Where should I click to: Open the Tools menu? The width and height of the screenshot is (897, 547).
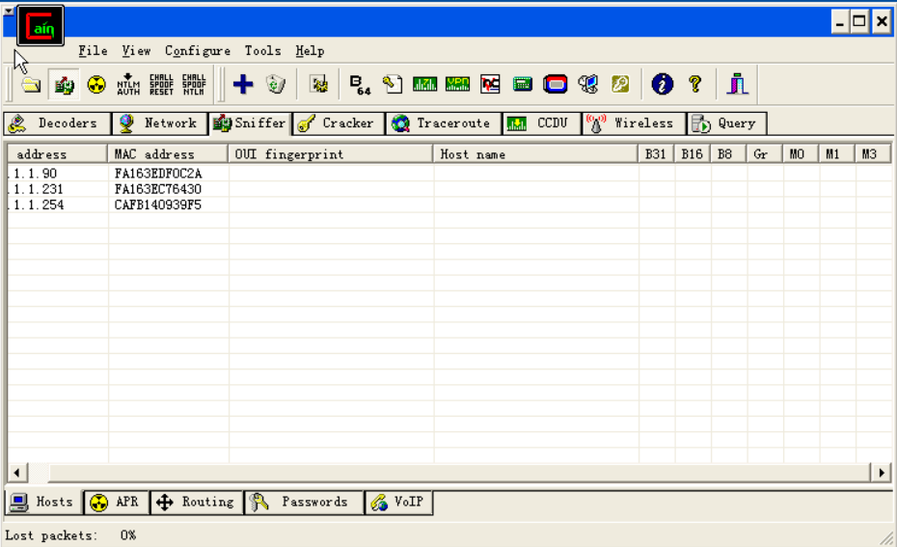262,51
